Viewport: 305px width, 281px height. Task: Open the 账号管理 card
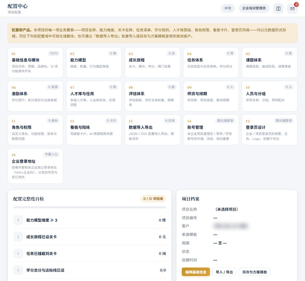pos(211,130)
